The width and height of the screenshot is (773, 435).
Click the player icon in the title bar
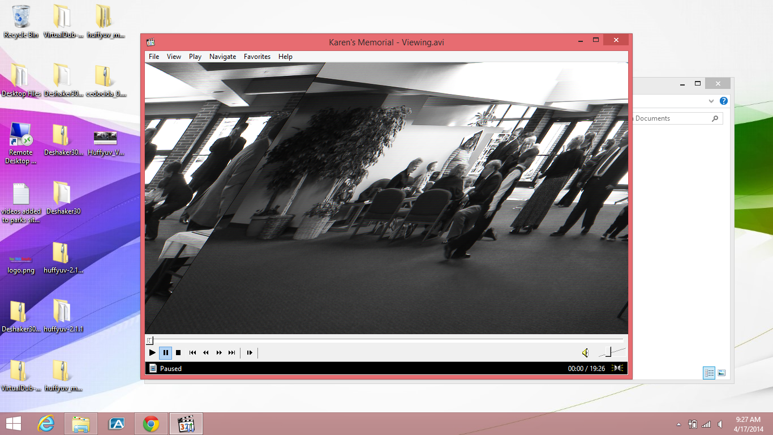(x=151, y=42)
